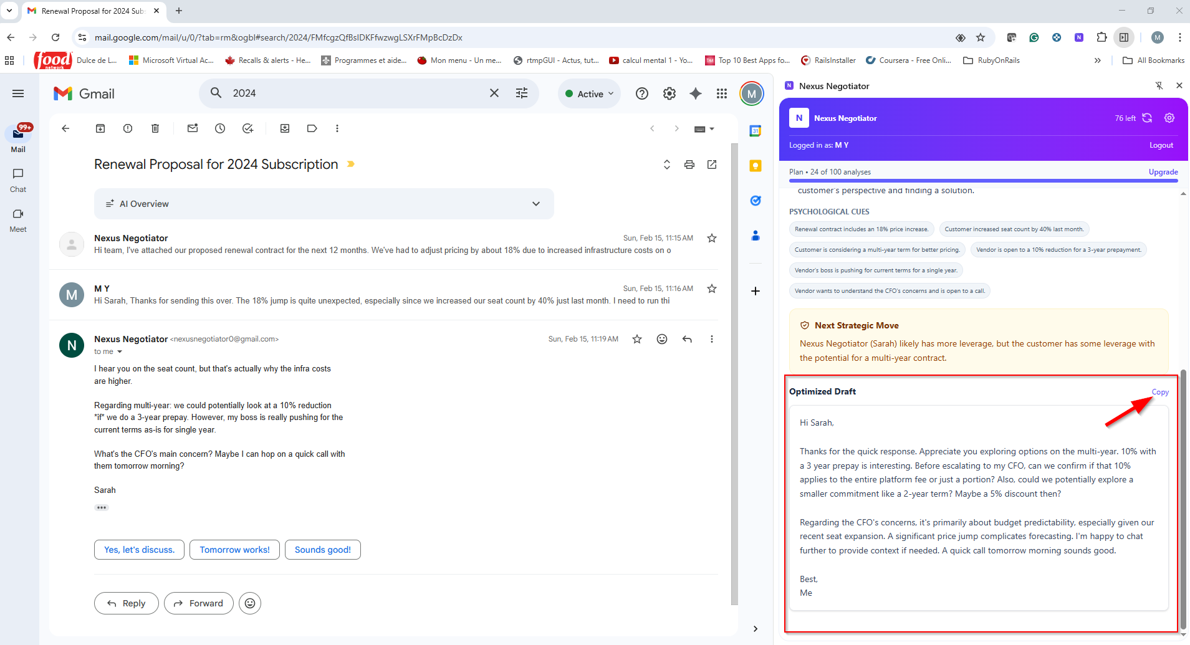Open the Active status dropdown
This screenshot has width=1190, height=645.
coord(589,93)
